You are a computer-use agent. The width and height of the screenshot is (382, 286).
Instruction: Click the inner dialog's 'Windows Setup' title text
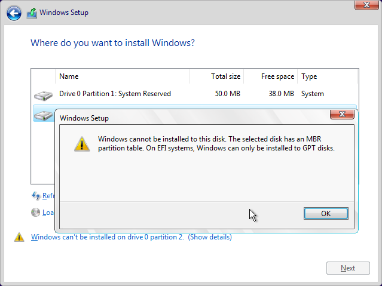tap(84, 118)
